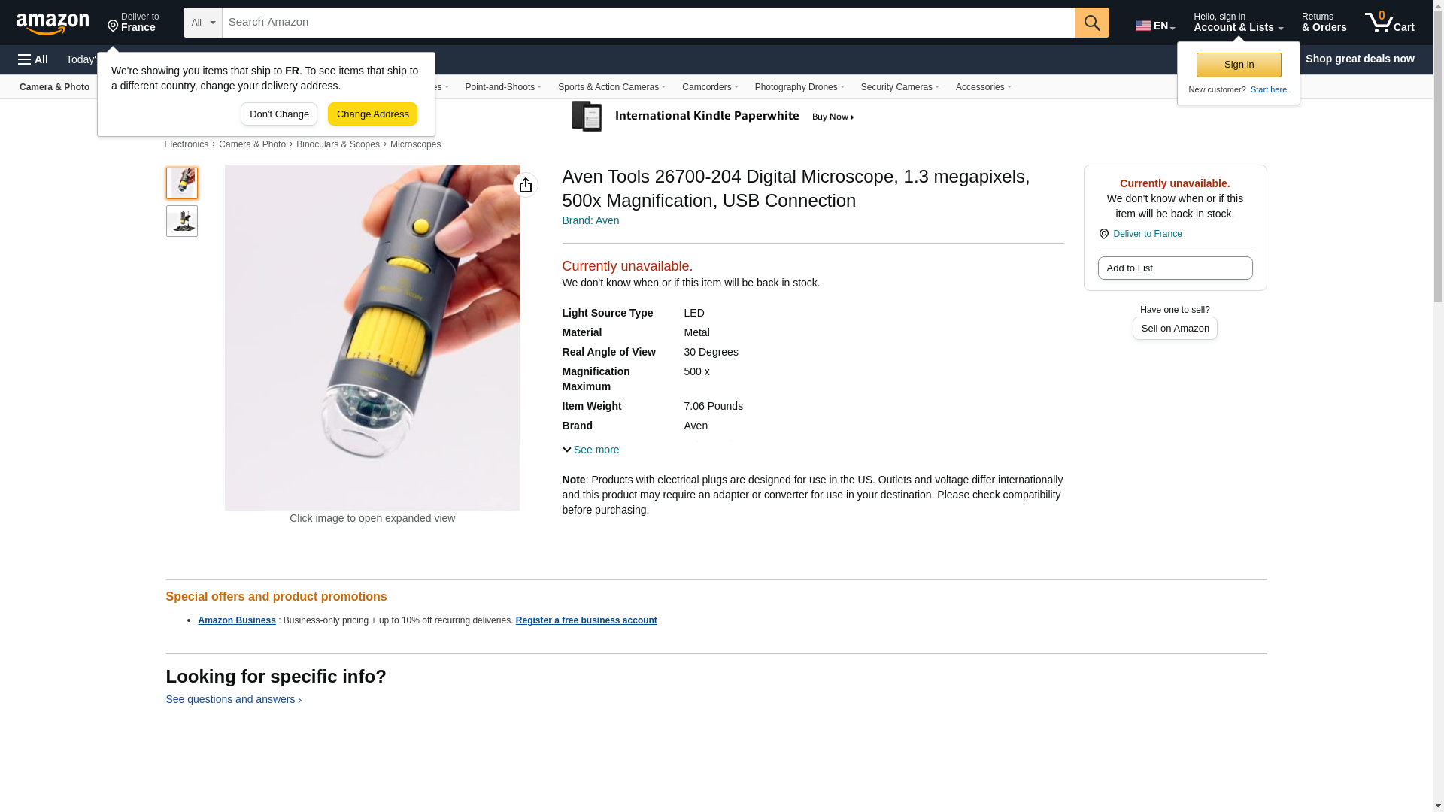Click the Amazon logo

point(53,23)
